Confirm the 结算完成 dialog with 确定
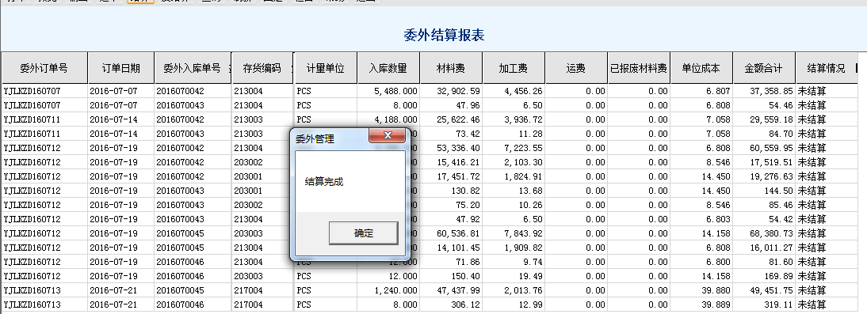 [363, 233]
